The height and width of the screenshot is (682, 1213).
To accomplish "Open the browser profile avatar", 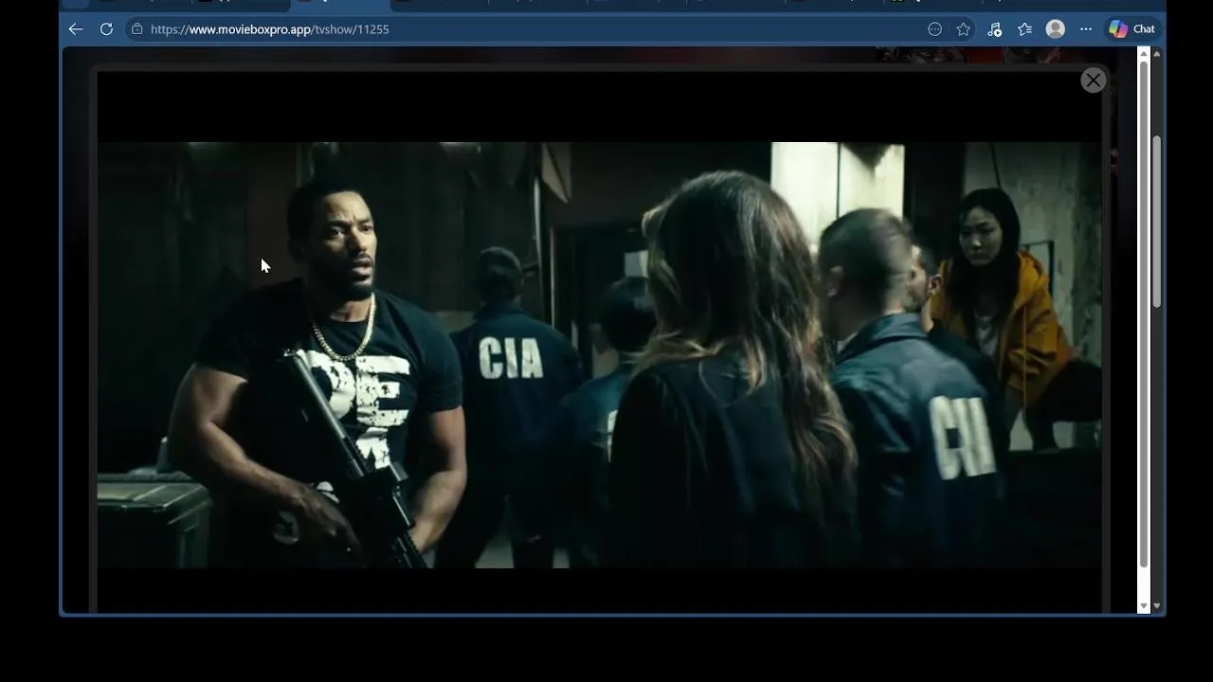I will (1055, 29).
